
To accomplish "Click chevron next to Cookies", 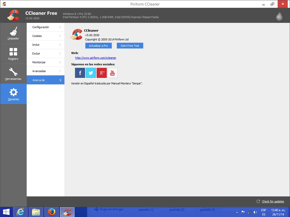I will [60, 36].
